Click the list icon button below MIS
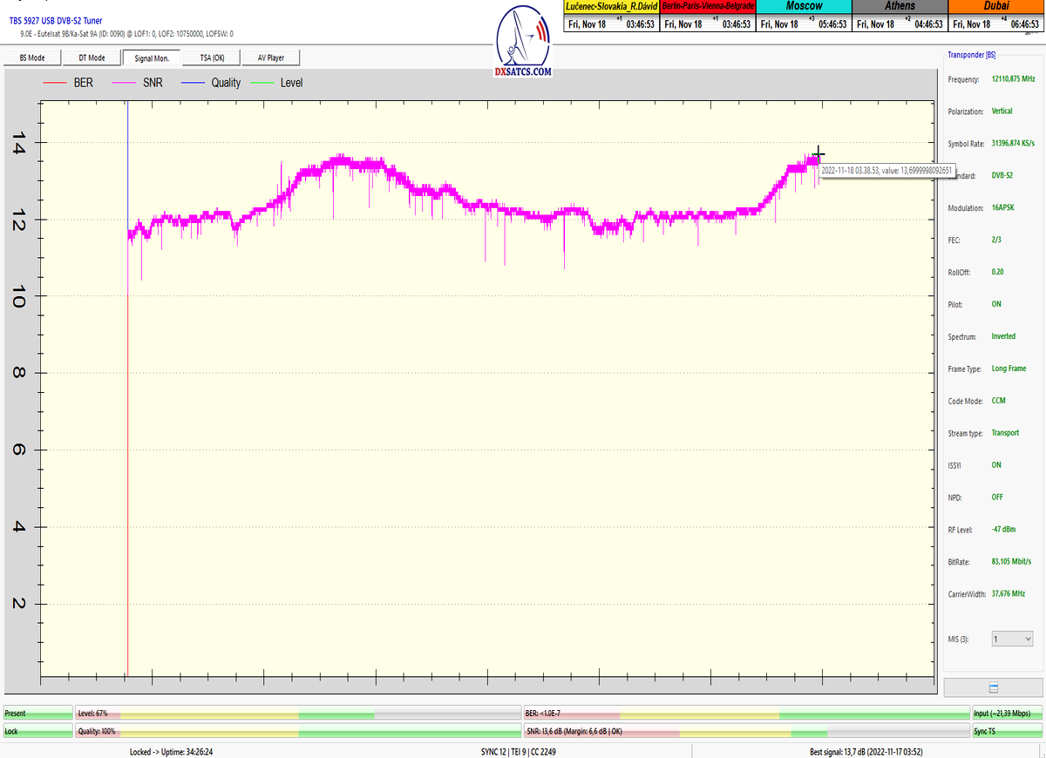The height and width of the screenshot is (758, 1046). coord(993,687)
